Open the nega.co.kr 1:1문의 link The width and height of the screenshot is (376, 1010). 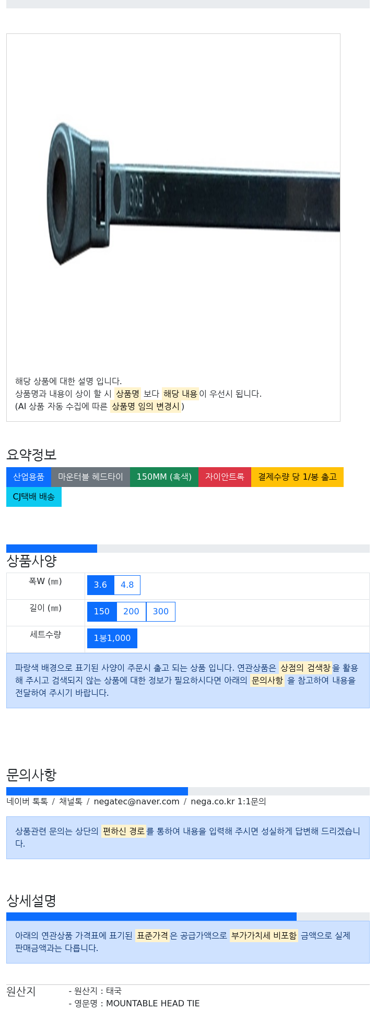click(228, 802)
